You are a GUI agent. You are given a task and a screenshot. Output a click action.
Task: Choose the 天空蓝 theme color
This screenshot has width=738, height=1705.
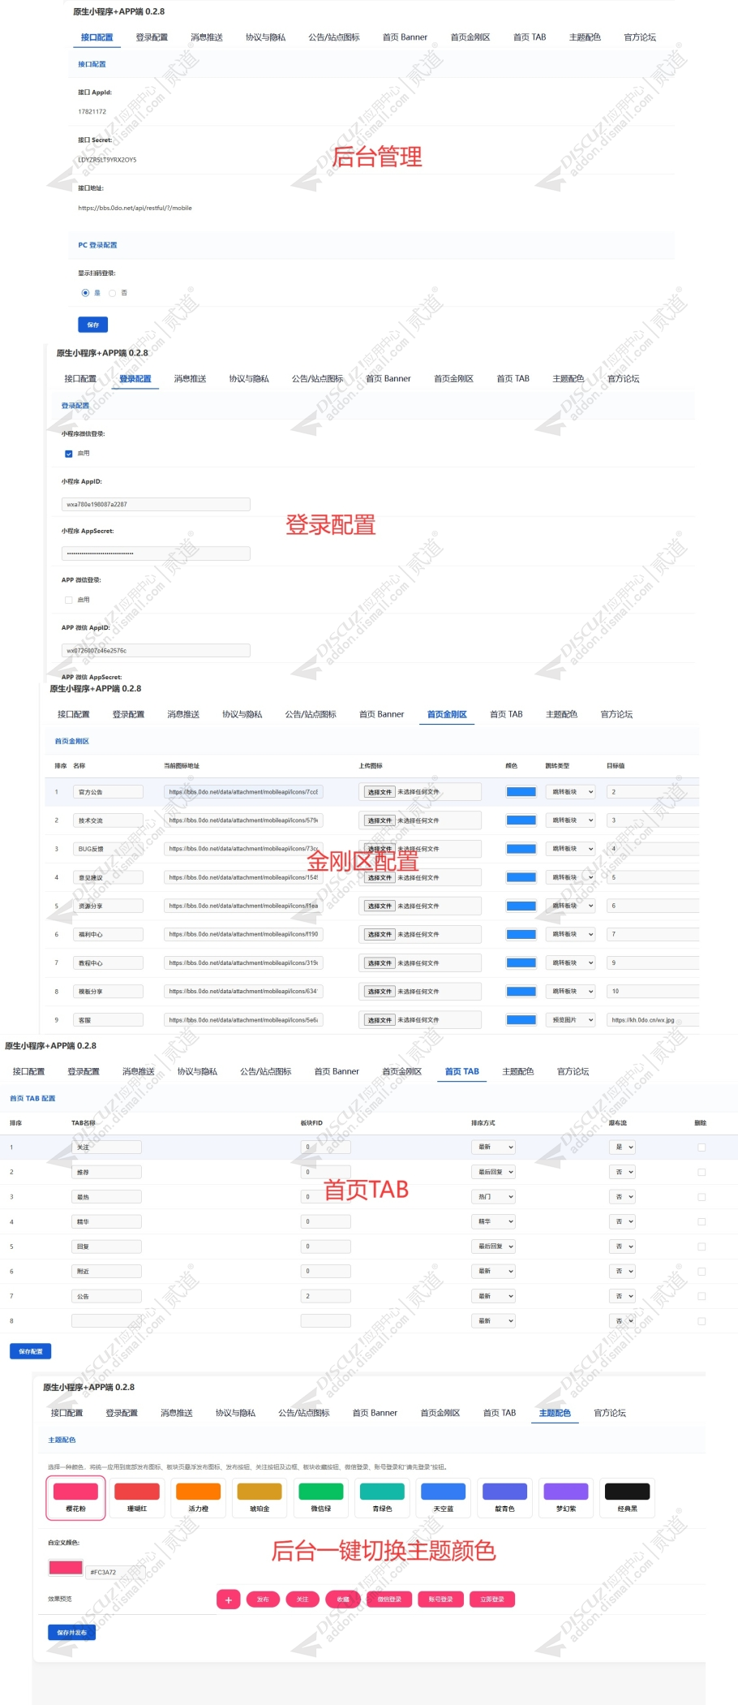[443, 1497]
